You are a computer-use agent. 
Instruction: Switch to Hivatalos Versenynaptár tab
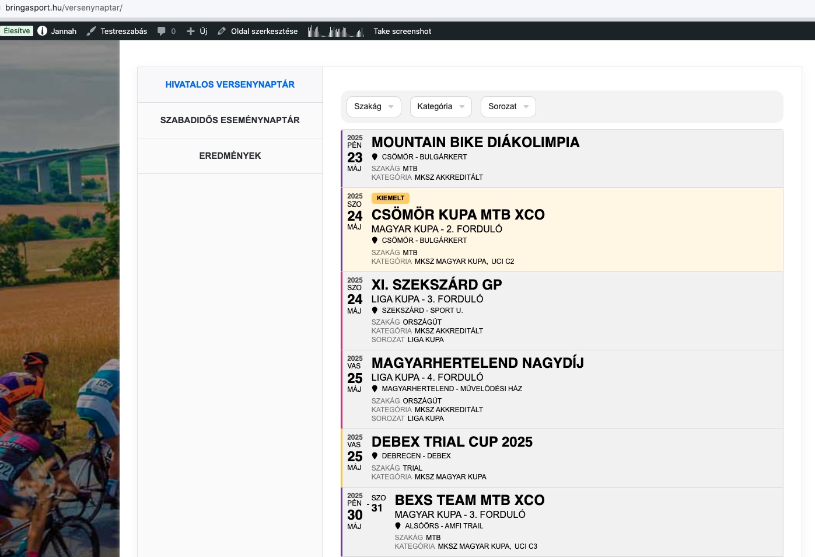click(x=230, y=85)
